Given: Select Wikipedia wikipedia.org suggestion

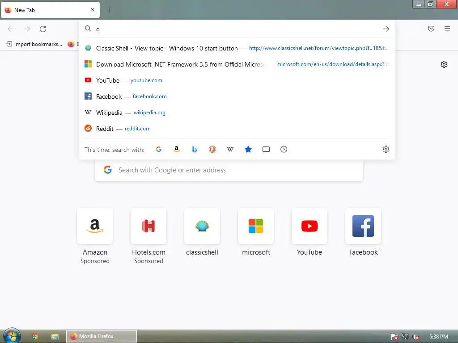Looking at the screenshot, I should pos(237,113).
